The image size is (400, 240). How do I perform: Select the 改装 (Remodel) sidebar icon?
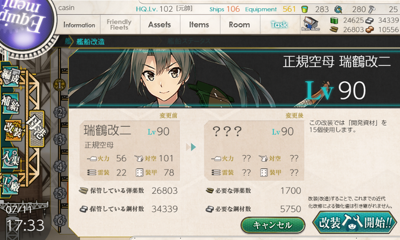coord(14,131)
